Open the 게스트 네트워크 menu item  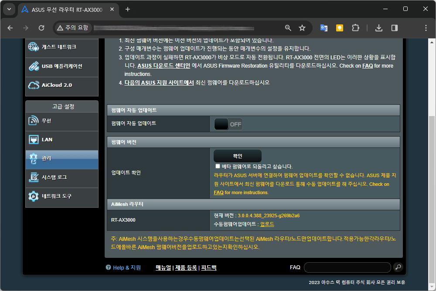tap(62, 47)
